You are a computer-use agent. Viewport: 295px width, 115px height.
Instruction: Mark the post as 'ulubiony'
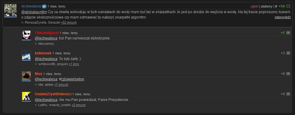point(267,6)
